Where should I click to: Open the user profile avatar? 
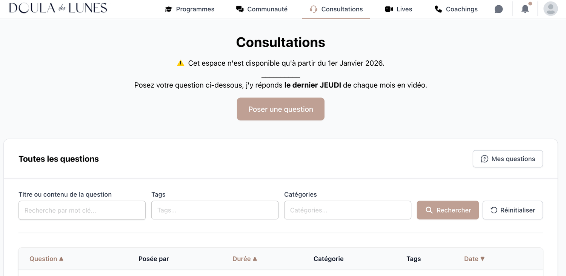point(551,9)
